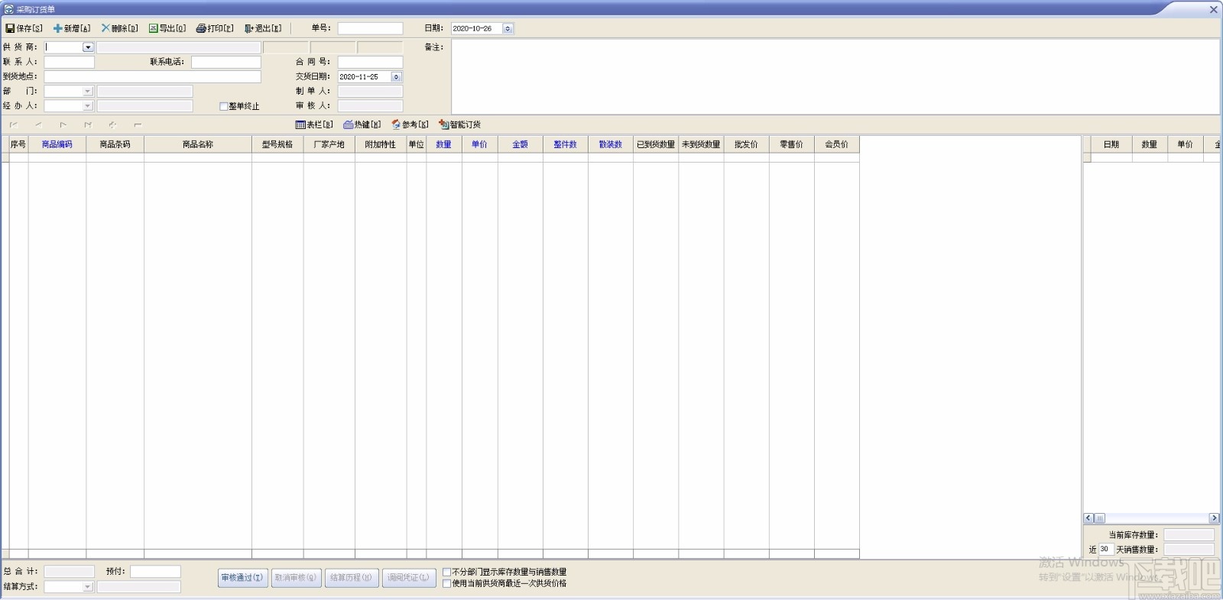The width and height of the screenshot is (1223, 600).
Task: Click the 商品名称 column header
Action: click(x=198, y=144)
